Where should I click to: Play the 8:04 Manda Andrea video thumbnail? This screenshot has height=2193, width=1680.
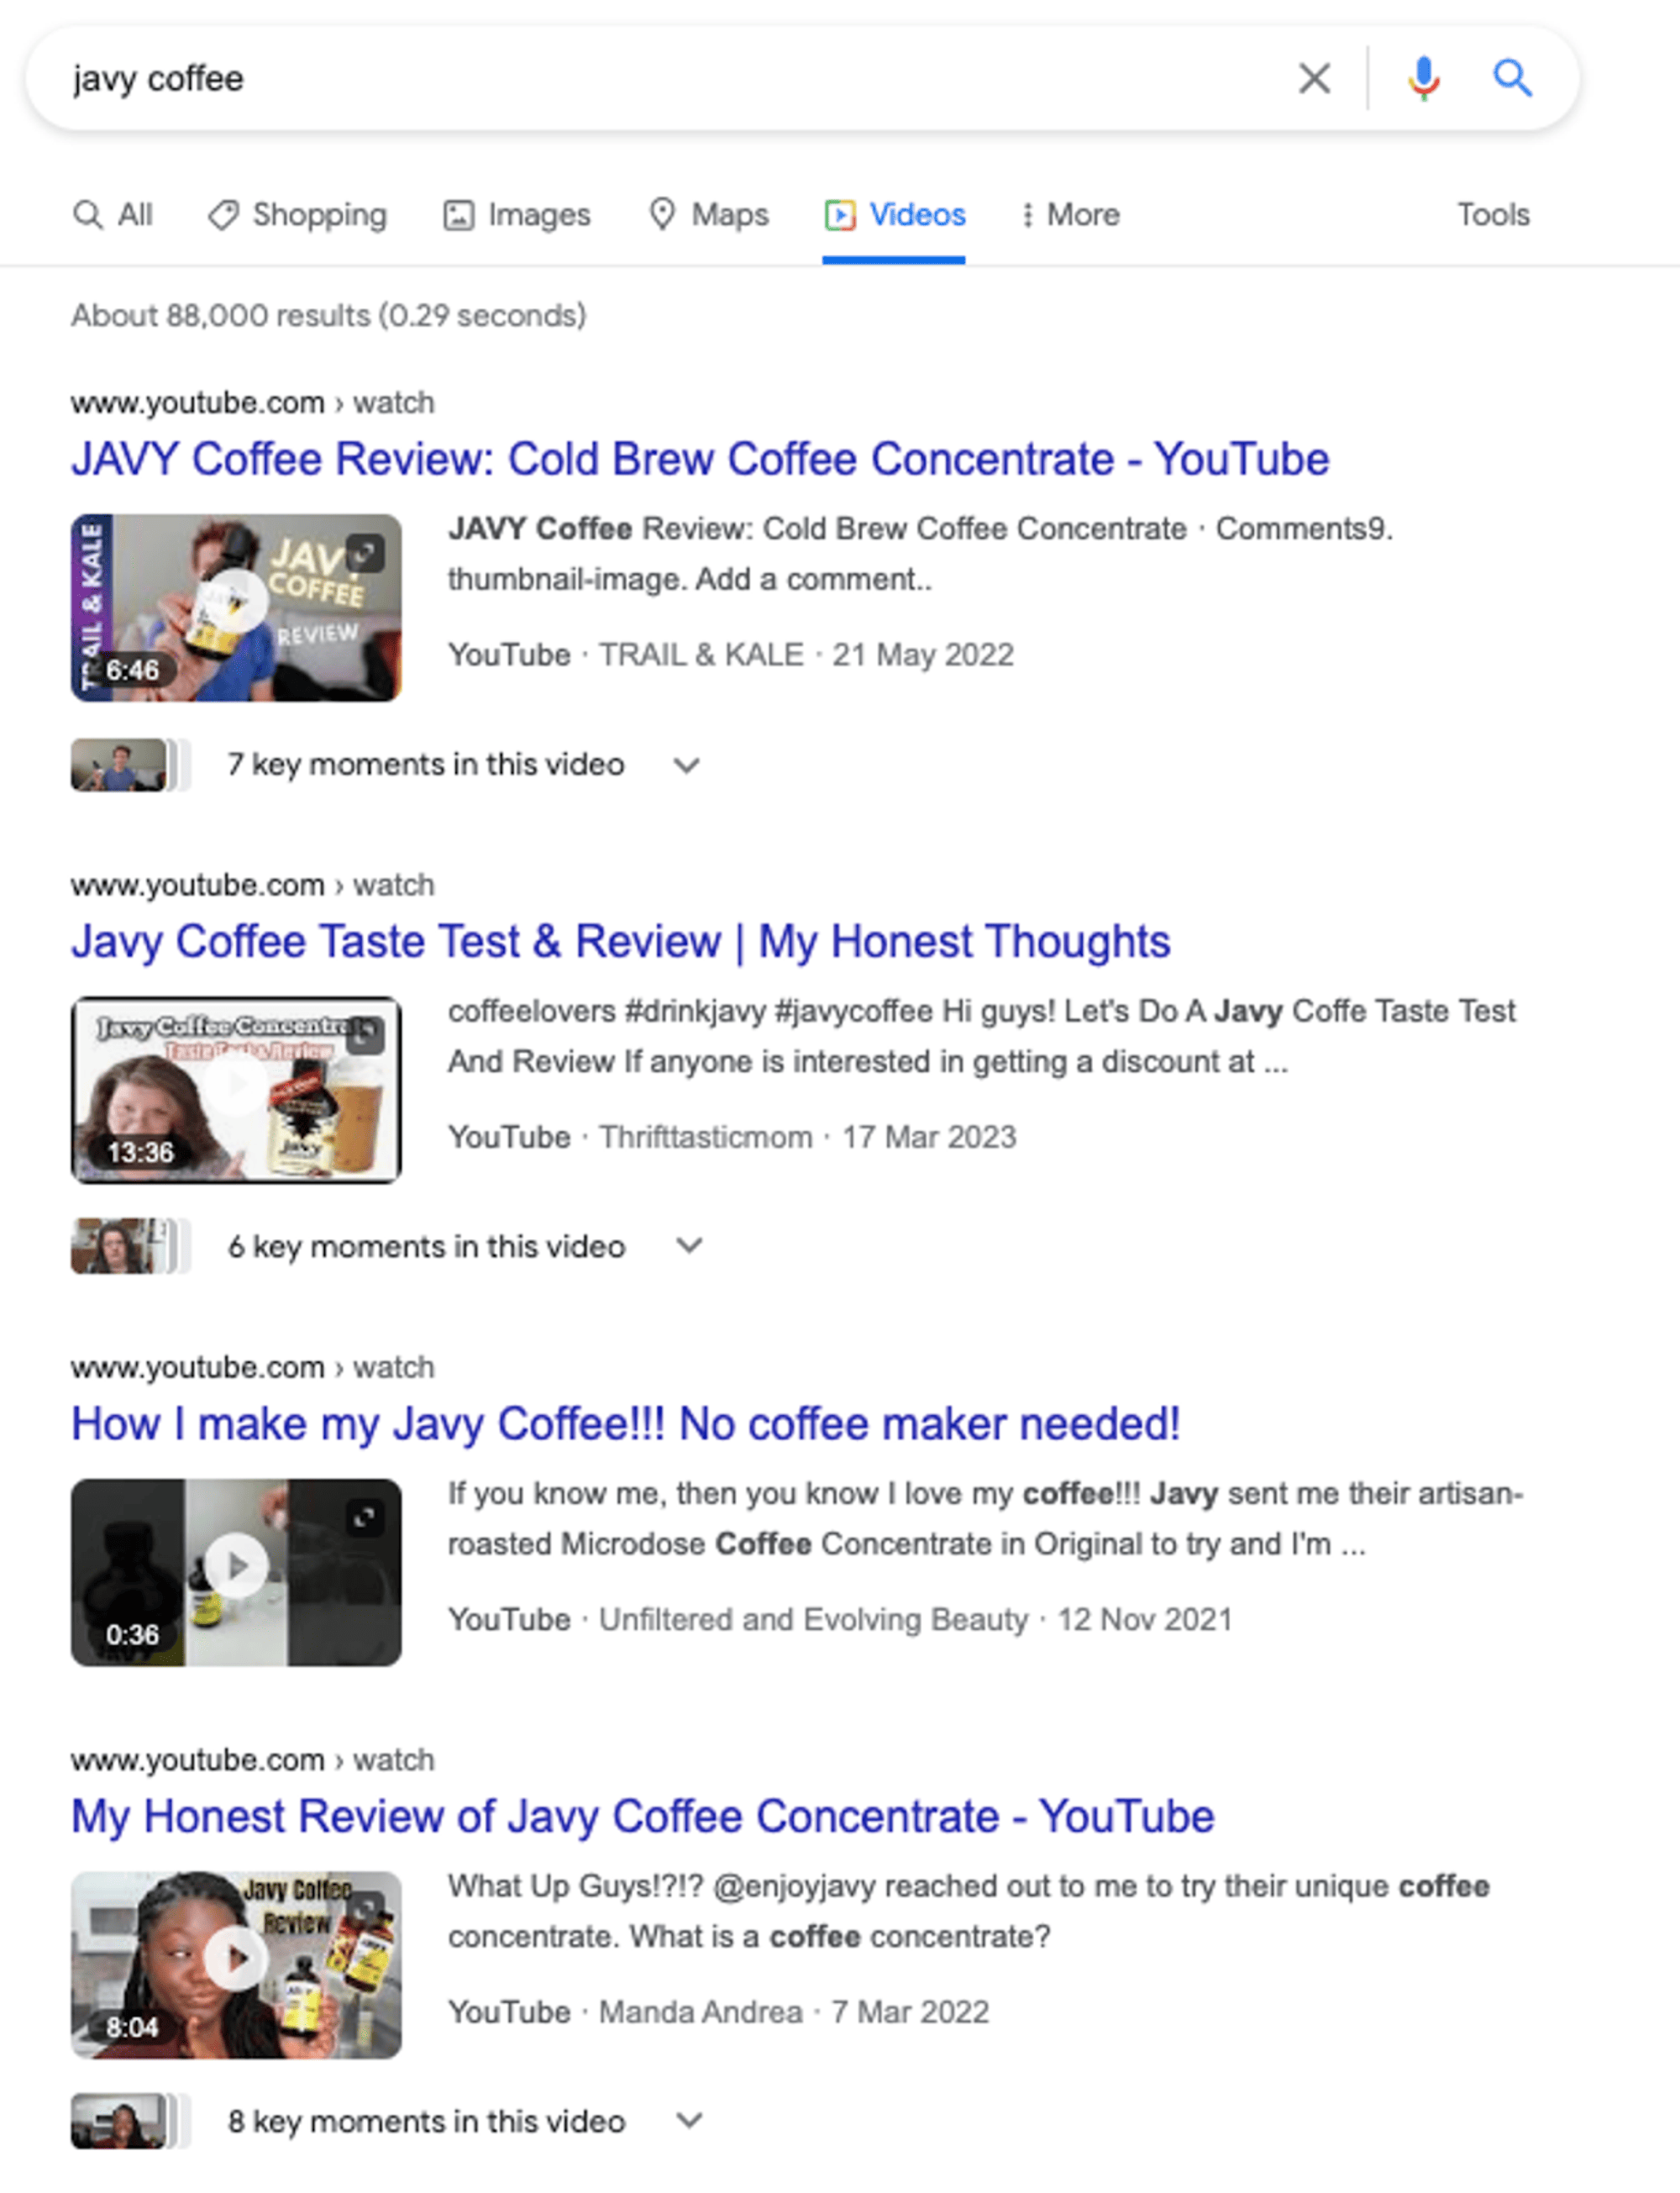coord(236,1965)
